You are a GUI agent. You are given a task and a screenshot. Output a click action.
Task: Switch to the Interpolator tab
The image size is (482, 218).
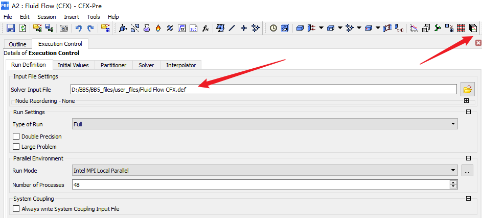pyautogui.click(x=181, y=65)
